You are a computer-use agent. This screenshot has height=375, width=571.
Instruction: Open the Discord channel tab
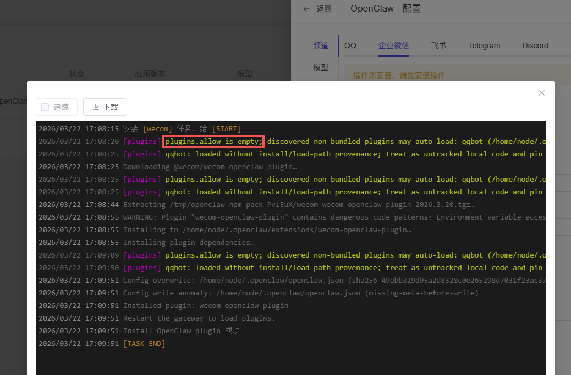(535, 46)
